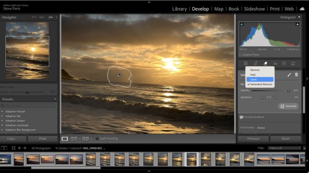The width and height of the screenshot is (309, 173).
Task: Go forward with filmstrip right arrow
Action: pyautogui.click(x=25, y=148)
